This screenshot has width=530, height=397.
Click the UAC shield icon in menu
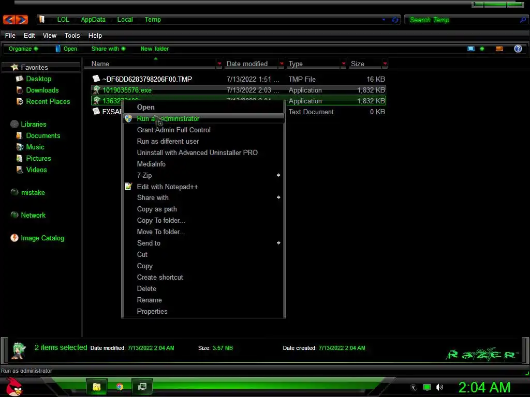128,118
